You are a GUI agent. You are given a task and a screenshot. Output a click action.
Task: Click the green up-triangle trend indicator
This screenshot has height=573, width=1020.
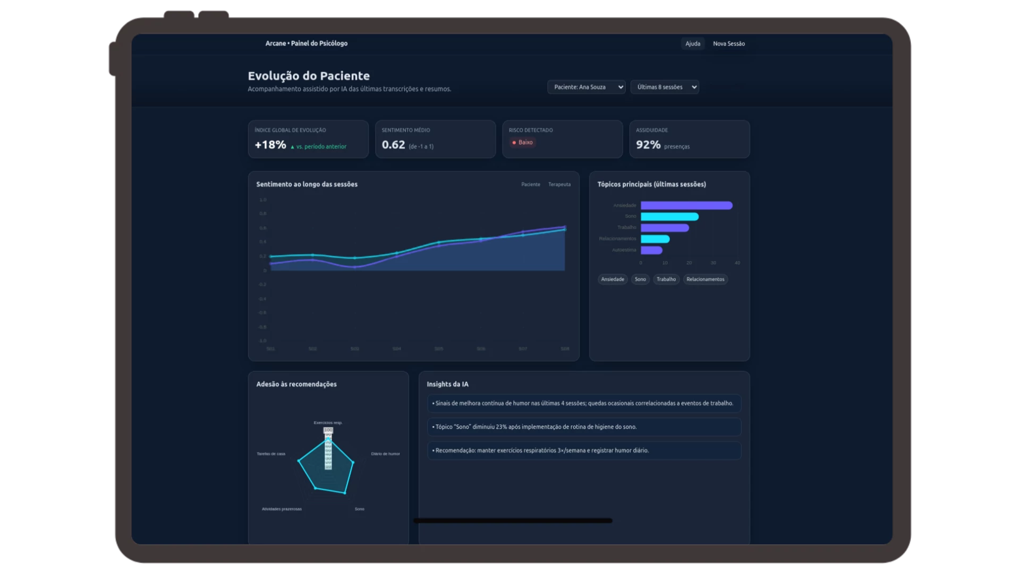[292, 147]
